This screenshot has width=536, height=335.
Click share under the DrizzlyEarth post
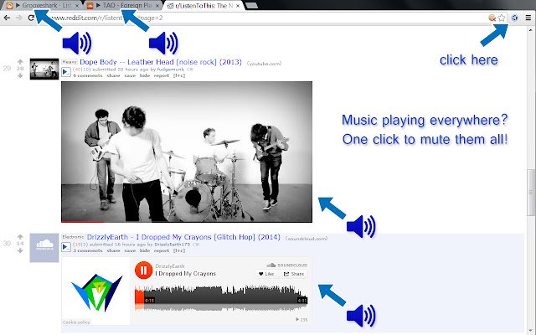(x=113, y=250)
